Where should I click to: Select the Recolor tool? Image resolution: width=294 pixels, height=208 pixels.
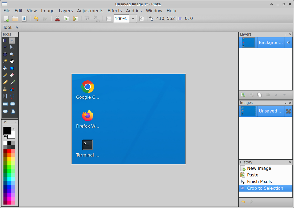pos(12,89)
